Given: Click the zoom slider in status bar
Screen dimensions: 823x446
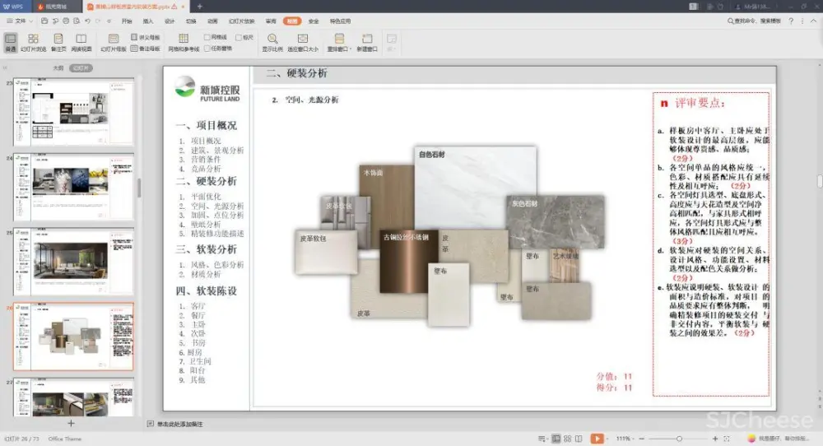Looking at the screenshot, I should (x=678, y=439).
